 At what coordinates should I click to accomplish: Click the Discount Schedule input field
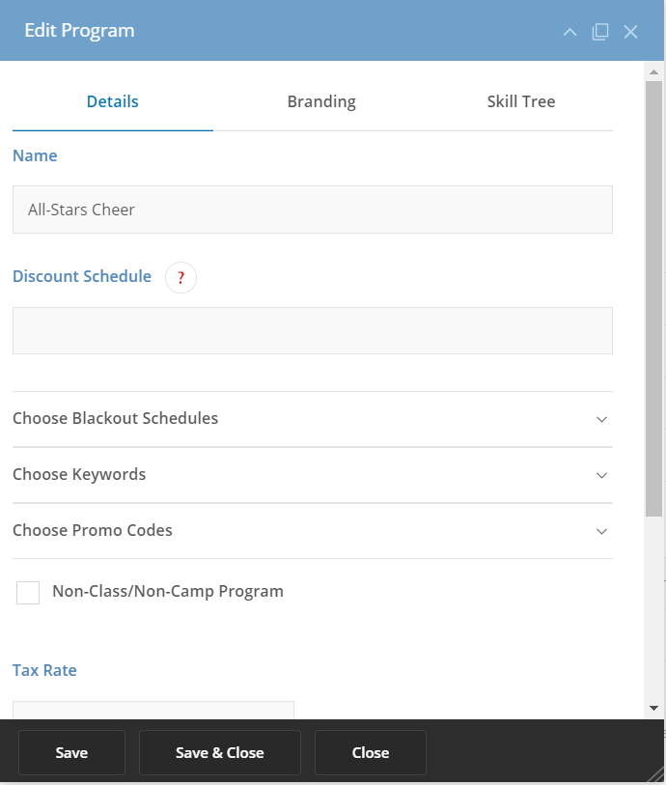(313, 330)
